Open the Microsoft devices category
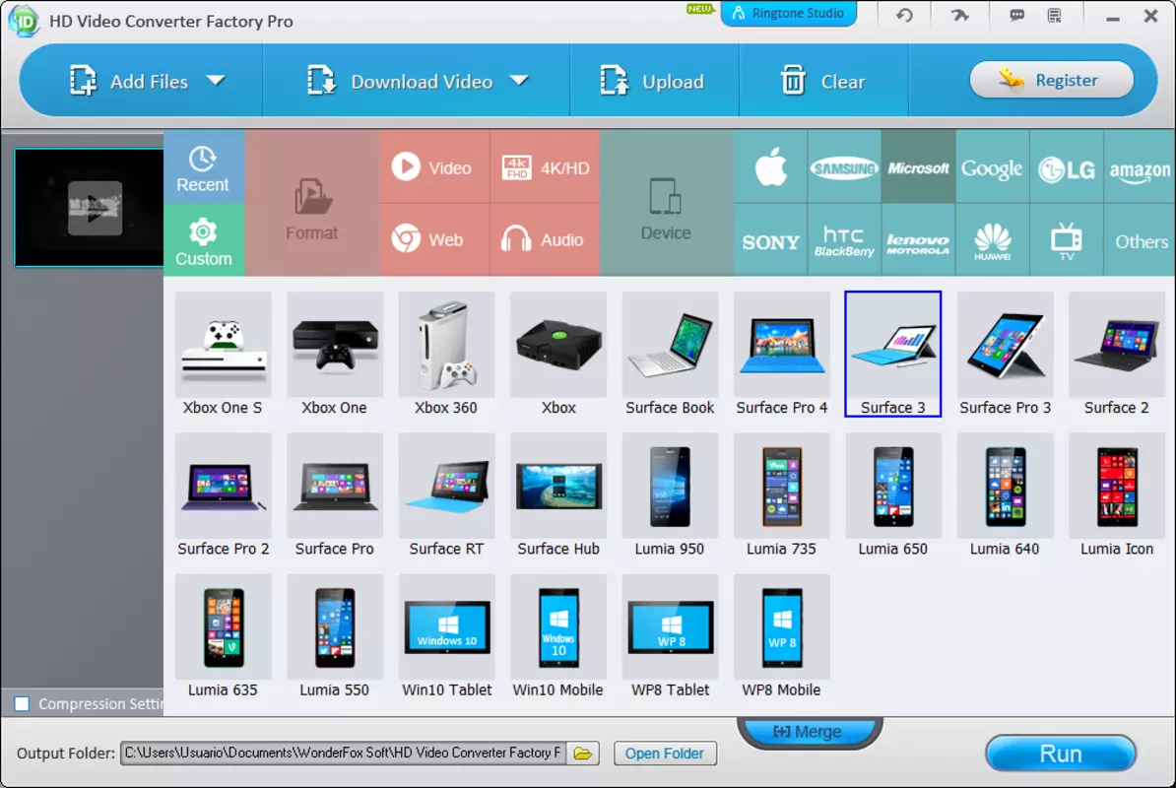Screen dimensions: 1176x788 pos(918,166)
